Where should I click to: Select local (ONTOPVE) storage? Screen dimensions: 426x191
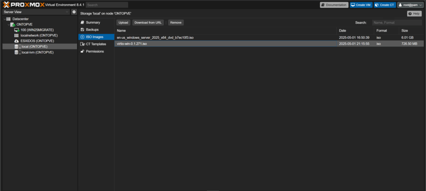coord(40,47)
